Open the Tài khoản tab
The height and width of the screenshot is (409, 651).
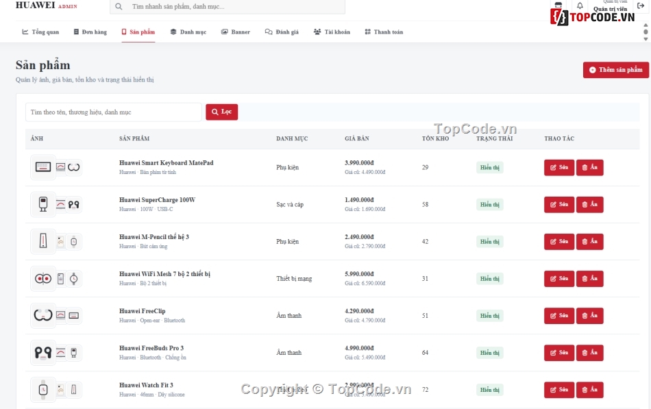click(332, 32)
